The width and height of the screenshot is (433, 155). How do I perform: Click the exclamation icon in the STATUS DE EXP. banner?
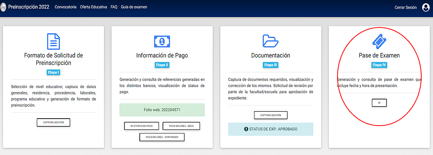coord(246,129)
